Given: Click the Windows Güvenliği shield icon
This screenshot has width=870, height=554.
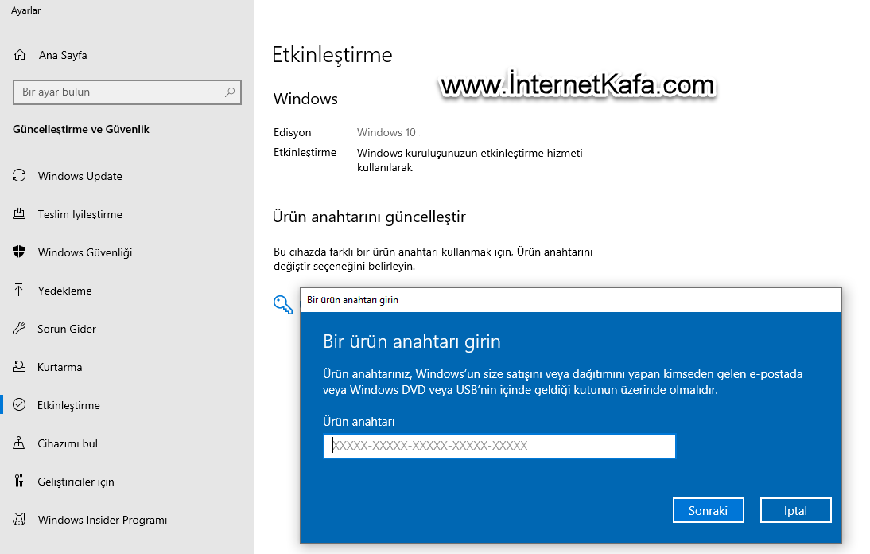Looking at the screenshot, I should [19, 252].
